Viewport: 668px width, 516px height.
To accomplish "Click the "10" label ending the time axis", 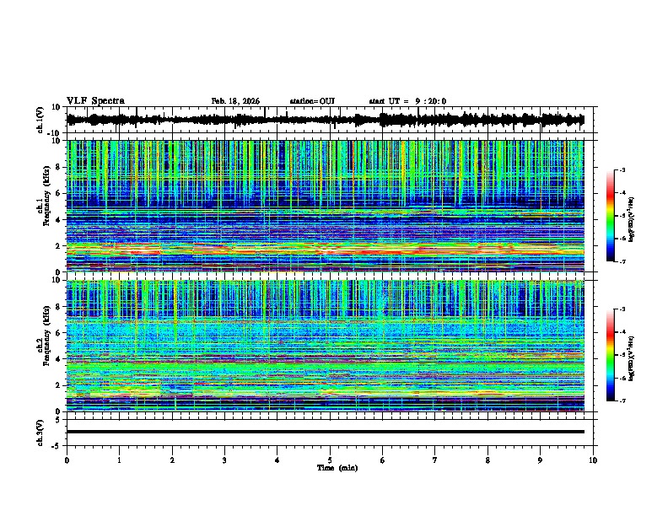I will [x=593, y=460].
